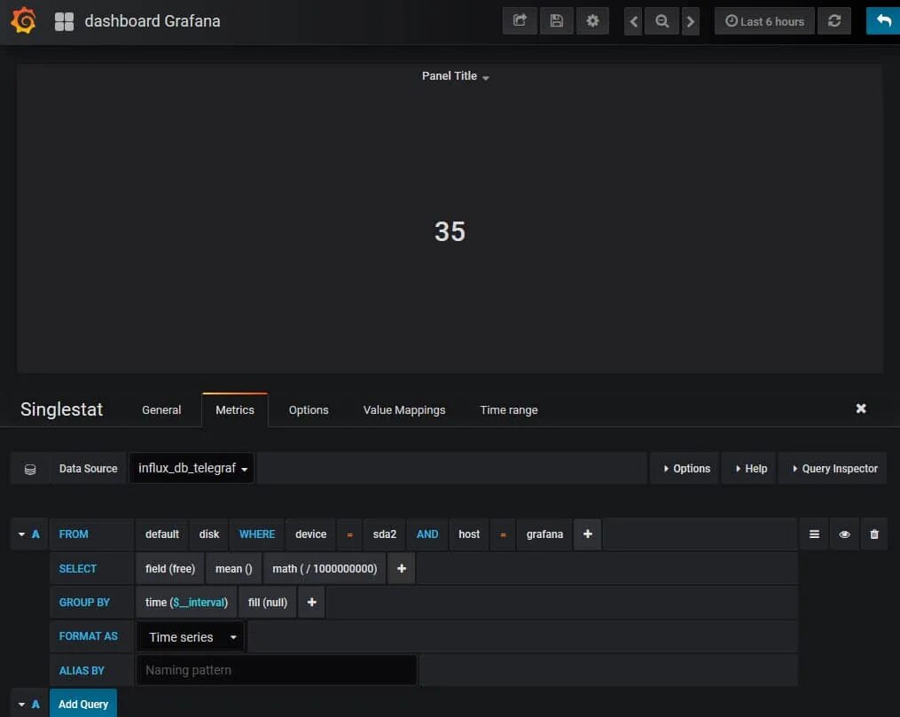Switch to the Time range tab

pyautogui.click(x=509, y=410)
